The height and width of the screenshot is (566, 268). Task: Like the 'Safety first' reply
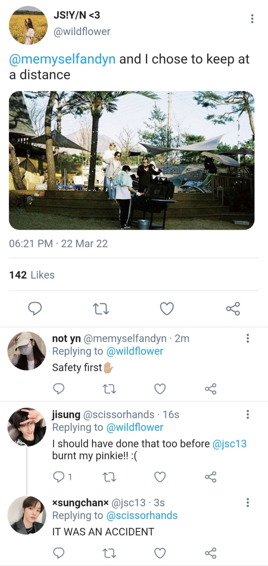(160, 389)
